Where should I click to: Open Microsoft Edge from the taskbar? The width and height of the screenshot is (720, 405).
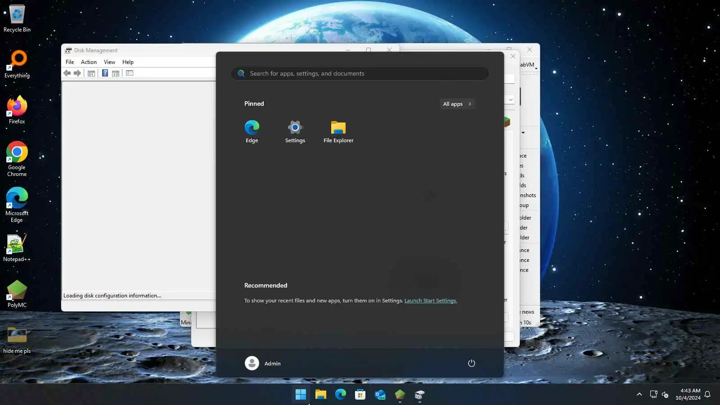(x=340, y=395)
